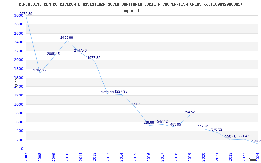Screen dimensions: 261x163
Task: Click the x-axis year label 2011
Action: click(81, 157)
